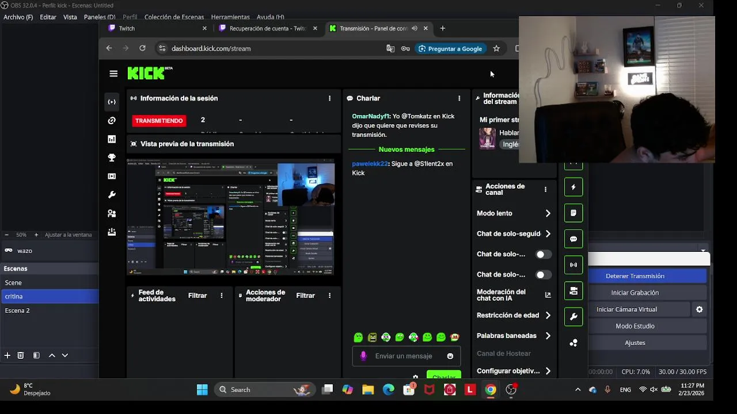
Task: Open scene filters icon in Escenas toolbar
Action: point(36,355)
